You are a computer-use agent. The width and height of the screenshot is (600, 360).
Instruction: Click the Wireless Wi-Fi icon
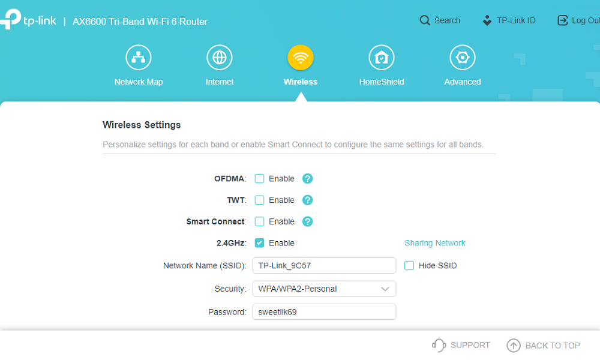point(301,58)
